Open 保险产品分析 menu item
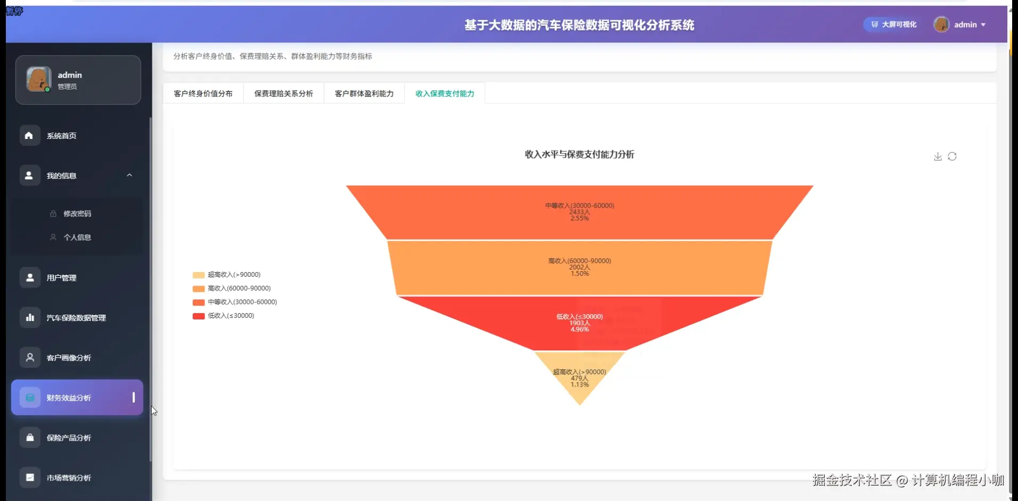Image resolution: width=1018 pixels, height=501 pixels. click(x=77, y=437)
